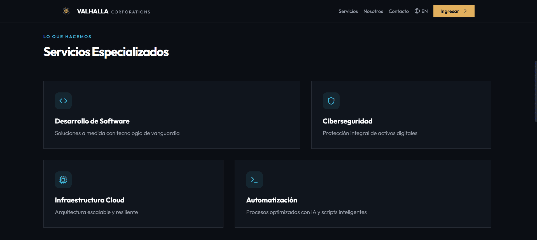537x240 pixels.
Task: Click the CPU chip icon for Infraestructura Cloud
Action: [x=63, y=180]
